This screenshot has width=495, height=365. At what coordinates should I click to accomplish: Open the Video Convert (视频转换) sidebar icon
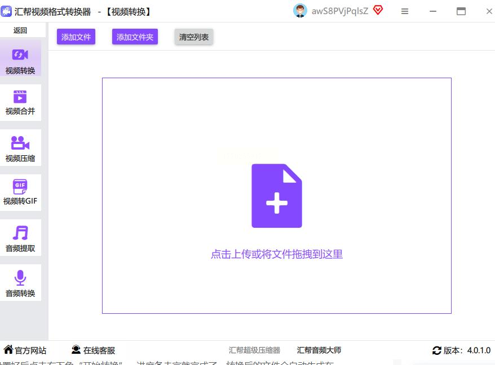pyautogui.click(x=20, y=55)
